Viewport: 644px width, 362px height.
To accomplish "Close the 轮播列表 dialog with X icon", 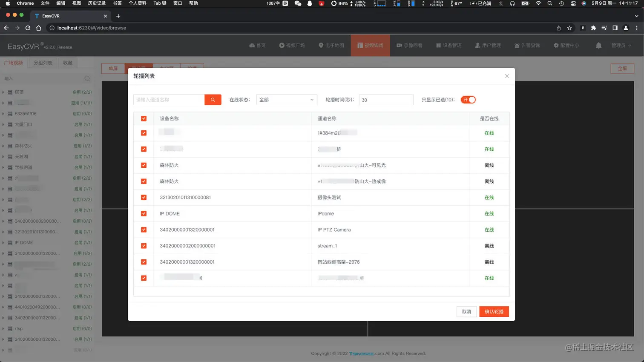I will pyautogui.click(x=507, y=76).
